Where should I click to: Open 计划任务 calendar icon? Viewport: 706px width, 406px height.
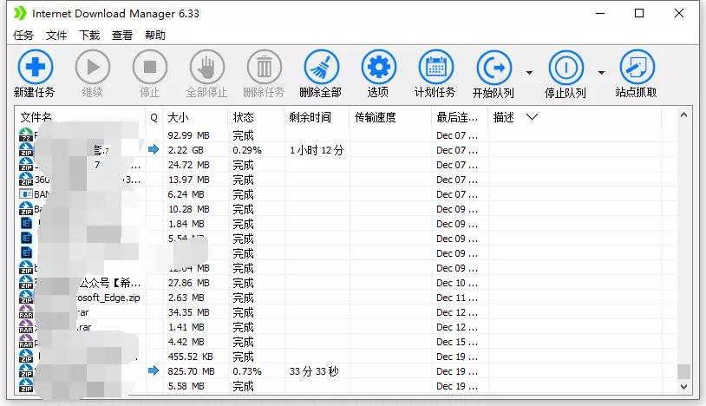click(435, 67)
